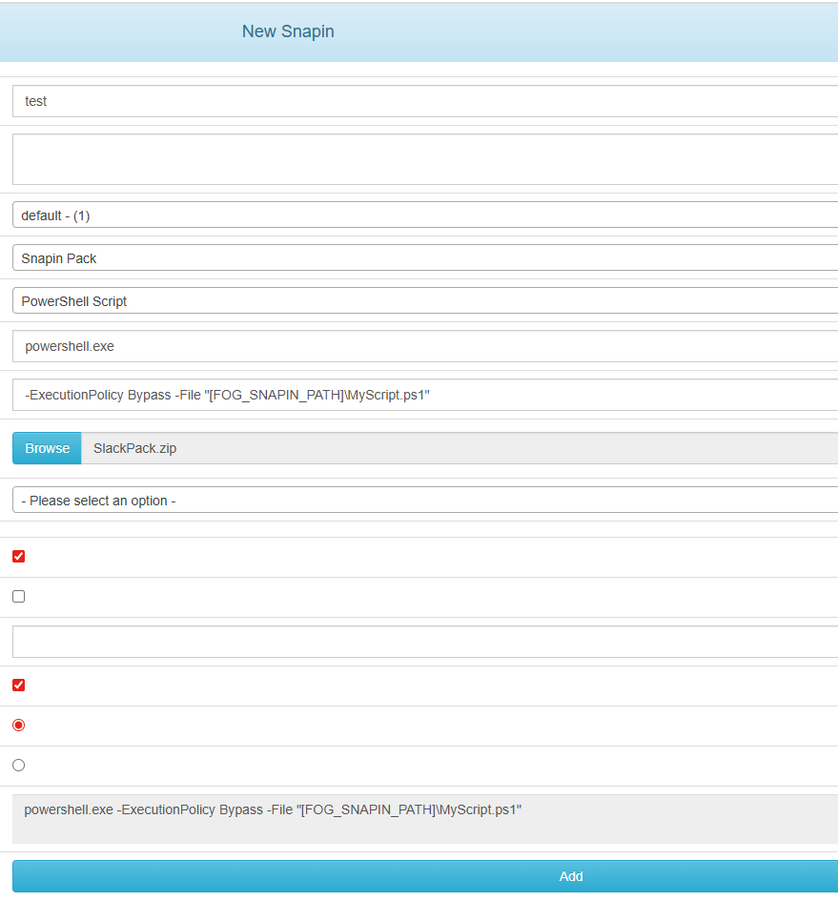Click the name field containing "test"
The image size is (838, 921).
tap(424, 101)
